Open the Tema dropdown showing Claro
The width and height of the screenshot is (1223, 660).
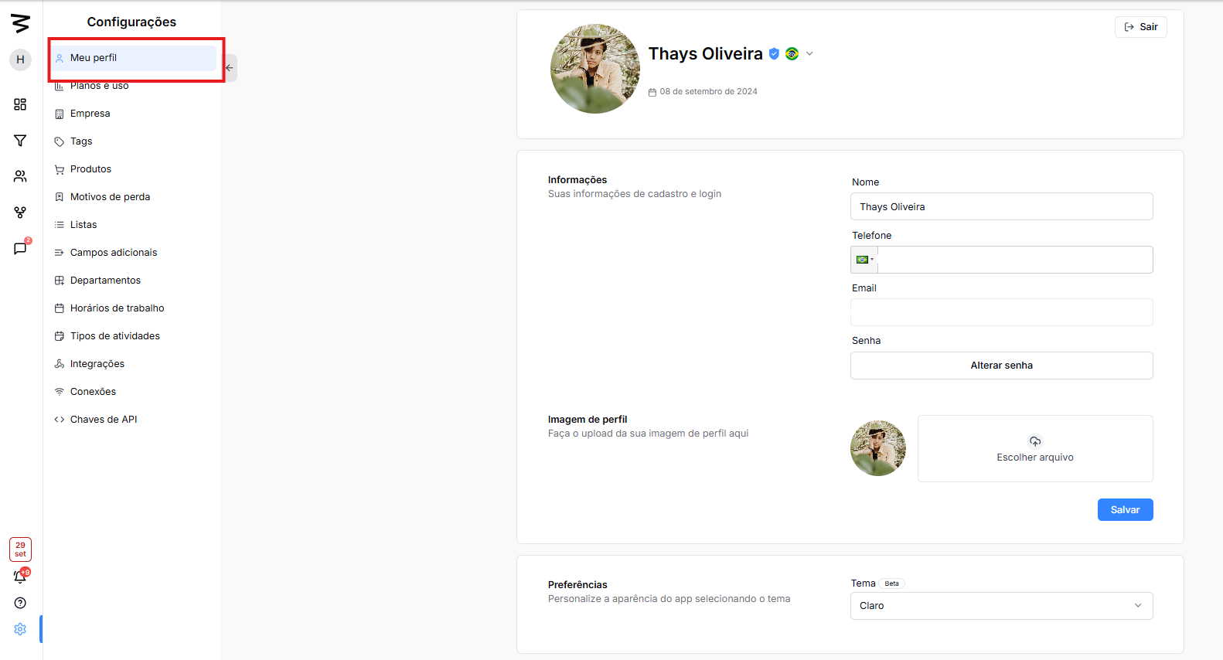pyautogui.click(x=1001, y=606)
